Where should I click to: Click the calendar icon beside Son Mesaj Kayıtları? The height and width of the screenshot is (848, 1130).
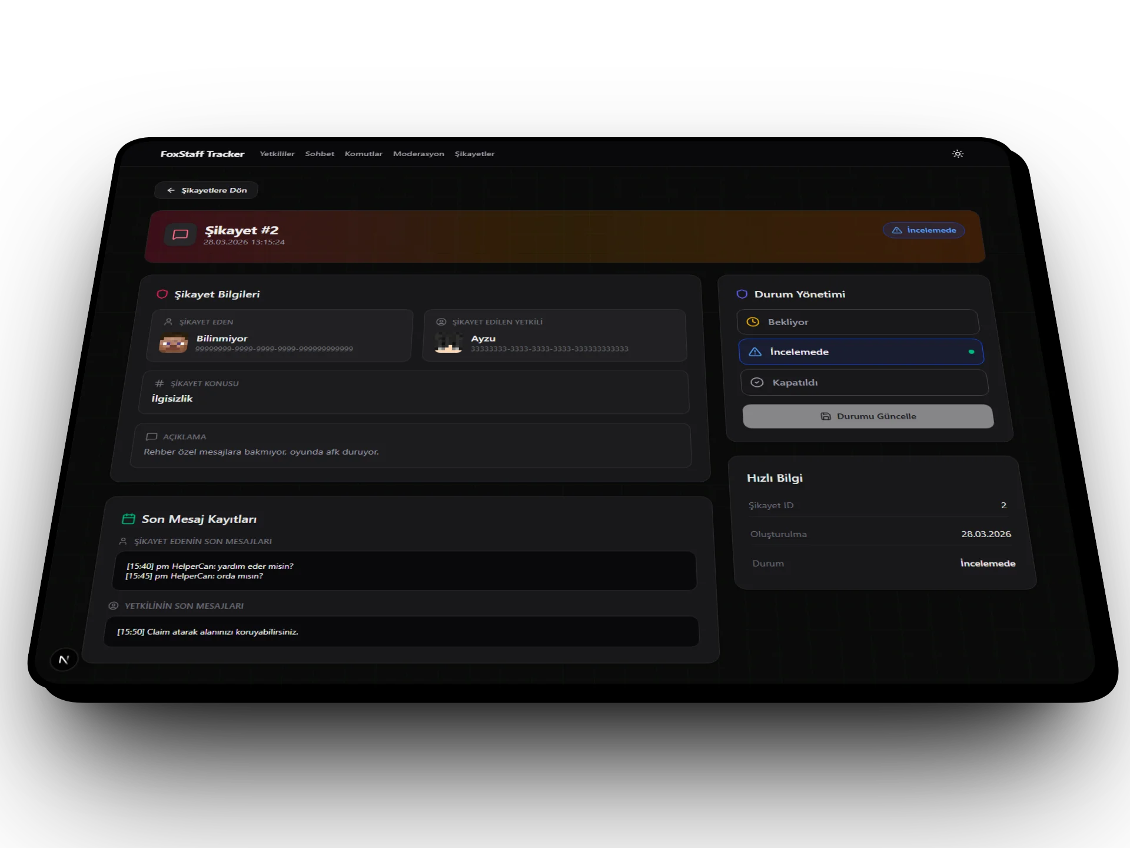coord(128,519)
